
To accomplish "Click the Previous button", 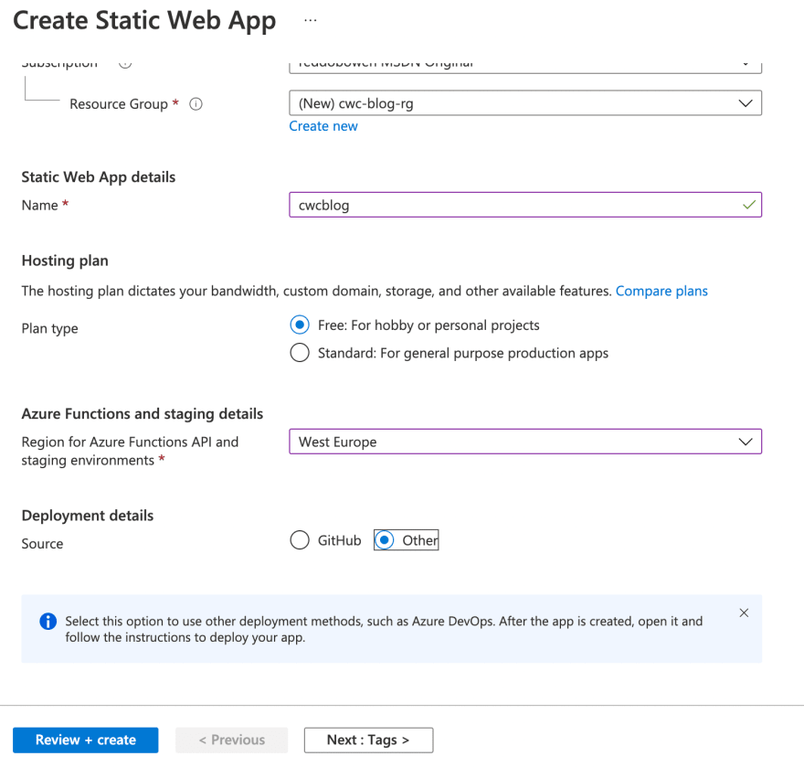I will coord(232,740).
